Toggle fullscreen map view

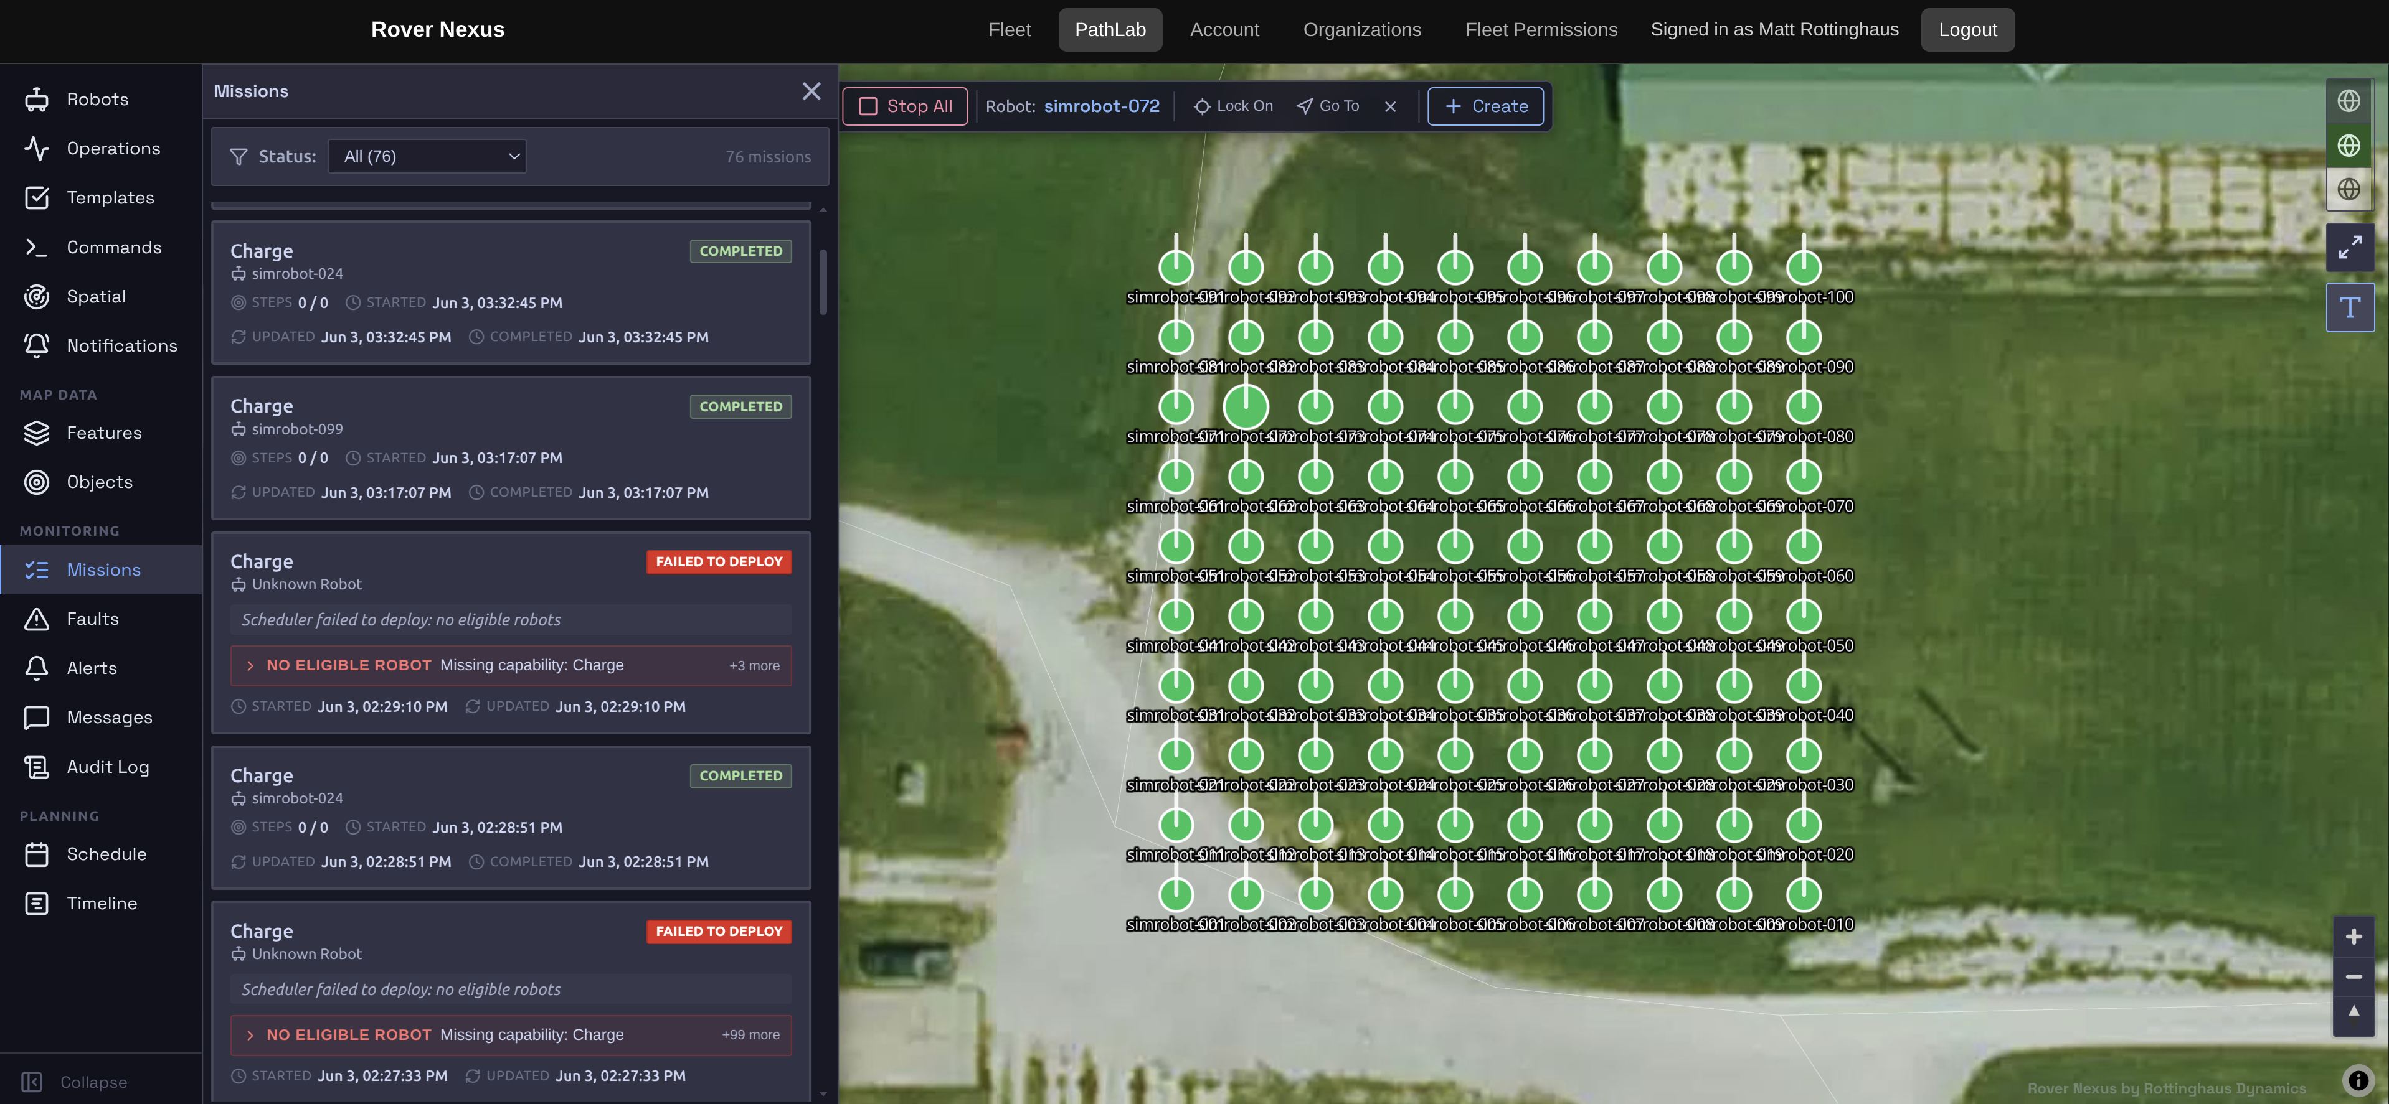pos(2349,248)
